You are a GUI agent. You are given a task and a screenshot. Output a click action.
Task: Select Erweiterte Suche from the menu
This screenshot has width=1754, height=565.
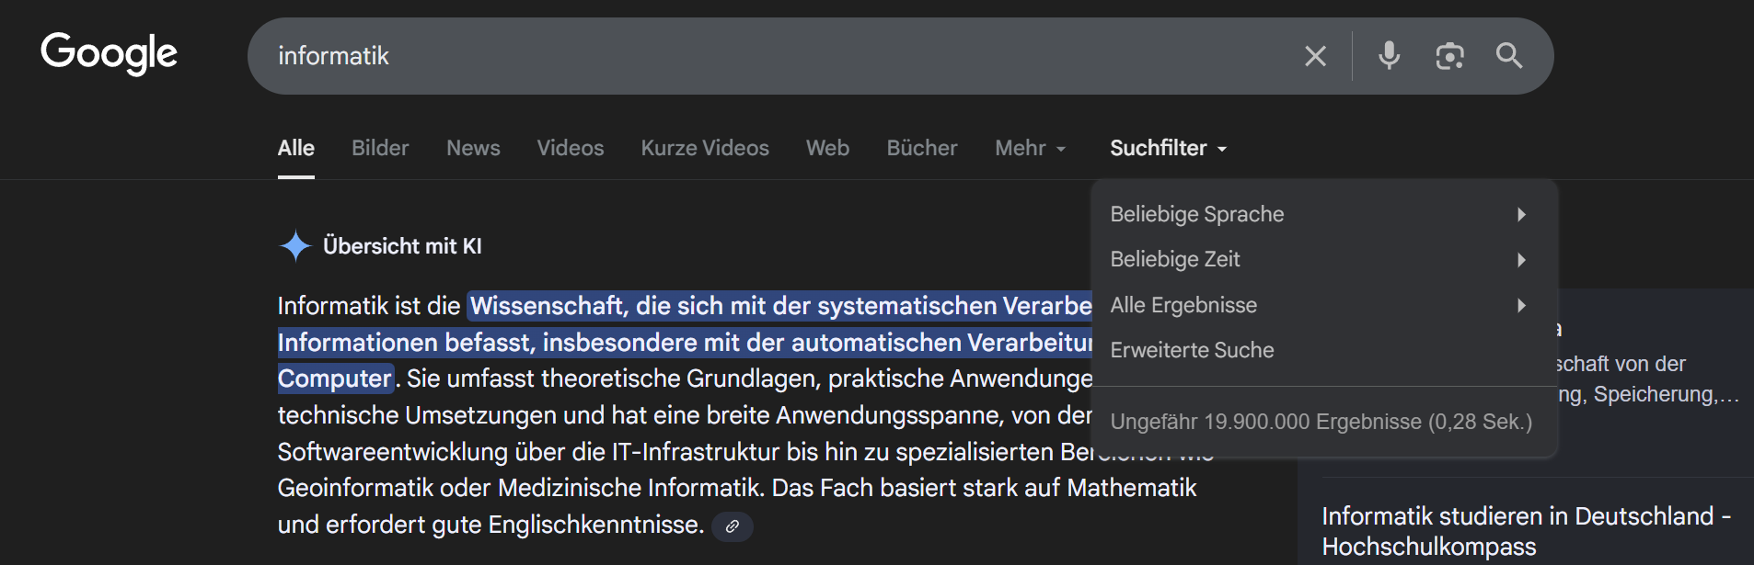(x=1192, y=350)
